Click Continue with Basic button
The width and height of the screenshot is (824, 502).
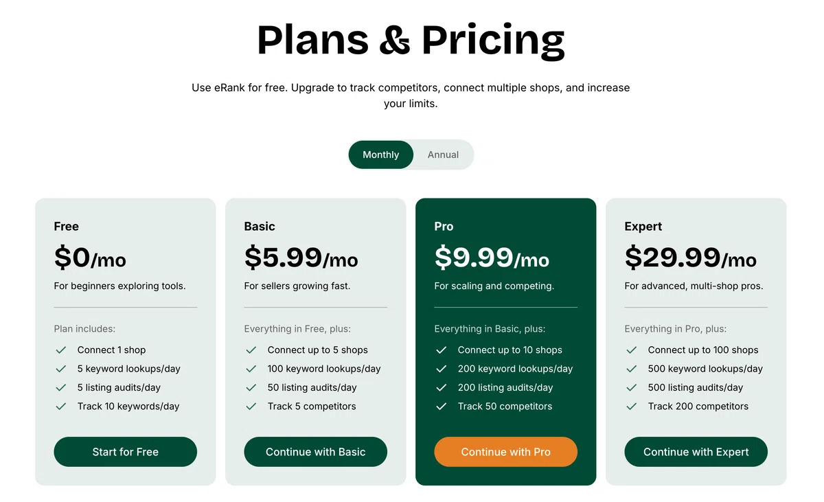coord(316,452)
